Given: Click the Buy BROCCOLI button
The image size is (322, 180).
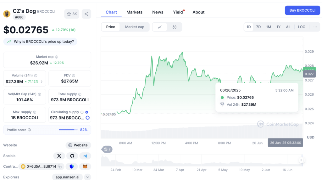Looking at the screenshot, I should [302, 10].
